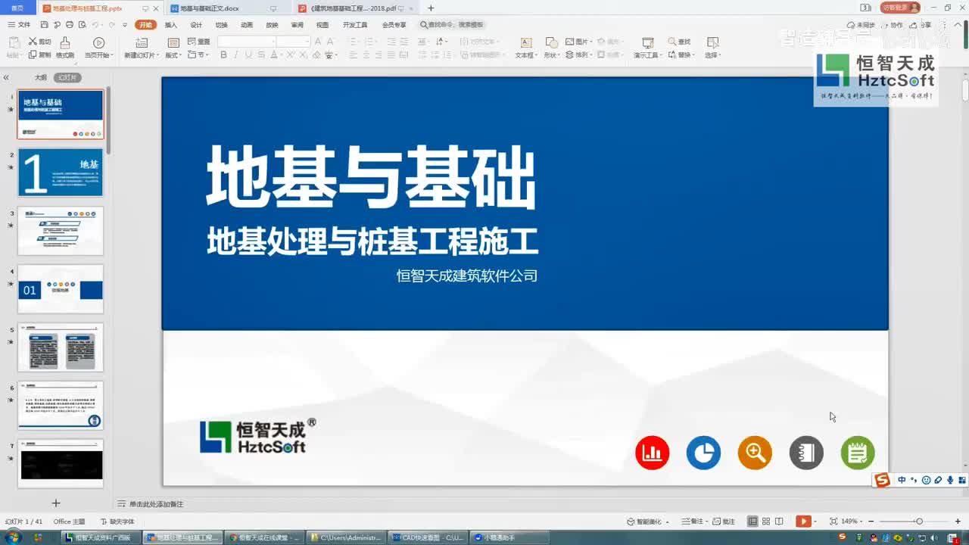Toggle Reading view in status bar
969x545 pixels.
point(780,522)
